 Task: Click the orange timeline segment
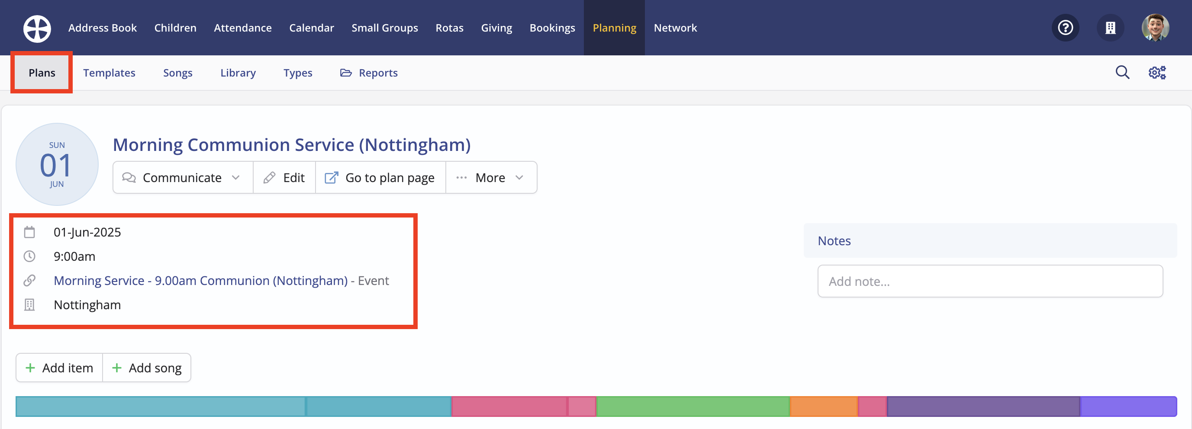pyautogui.click(x=824, y=407)
